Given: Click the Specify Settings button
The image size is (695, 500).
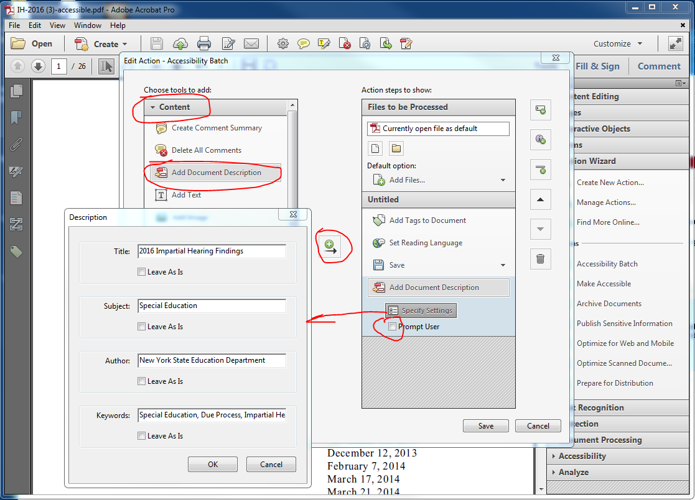Looking at the screenshot, I should pyautogui.click(x=421, y=311).
